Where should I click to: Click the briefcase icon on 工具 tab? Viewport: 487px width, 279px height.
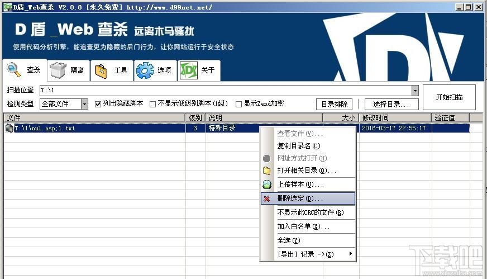pyautogui.click(x=101, y=71)
